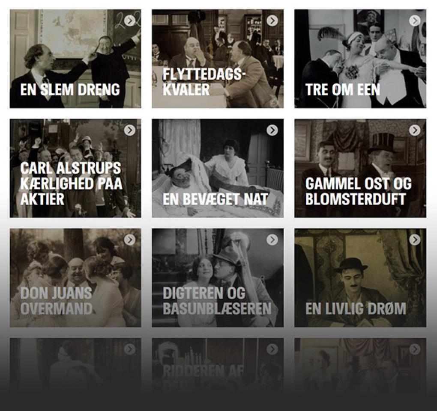Click arrow icon on Kærlighed paa Aktier card

pos(129,130)
